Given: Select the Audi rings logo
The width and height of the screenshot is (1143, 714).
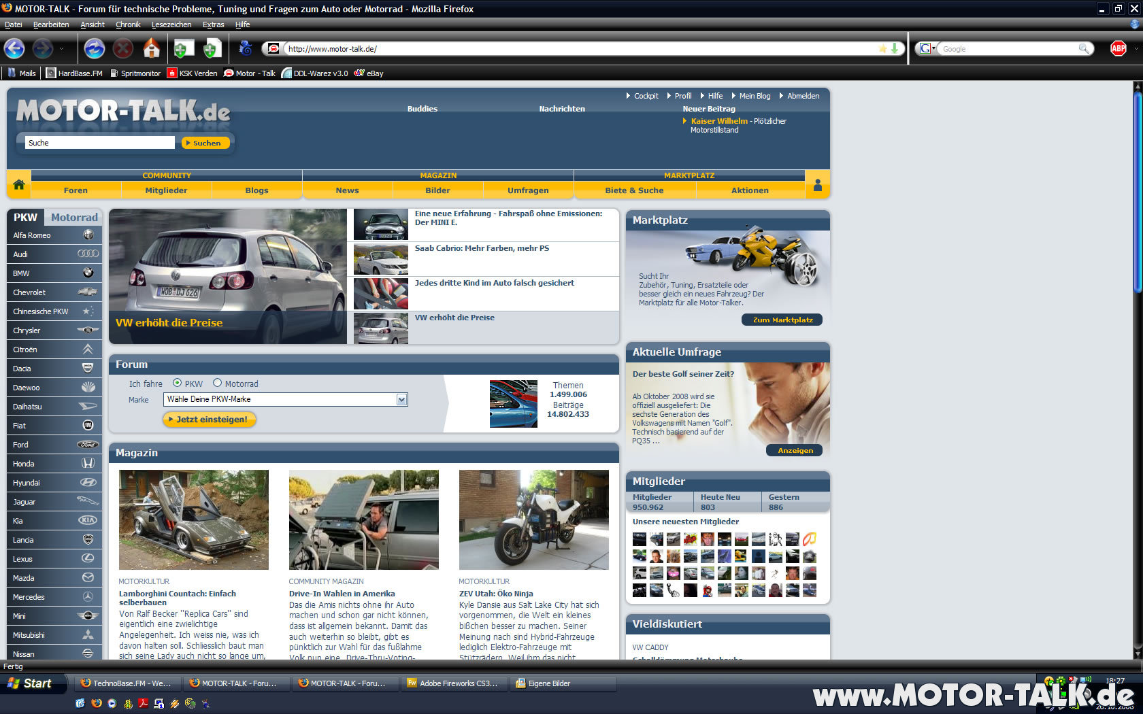Looking at the screenshot, I should (x=88, y=254).
